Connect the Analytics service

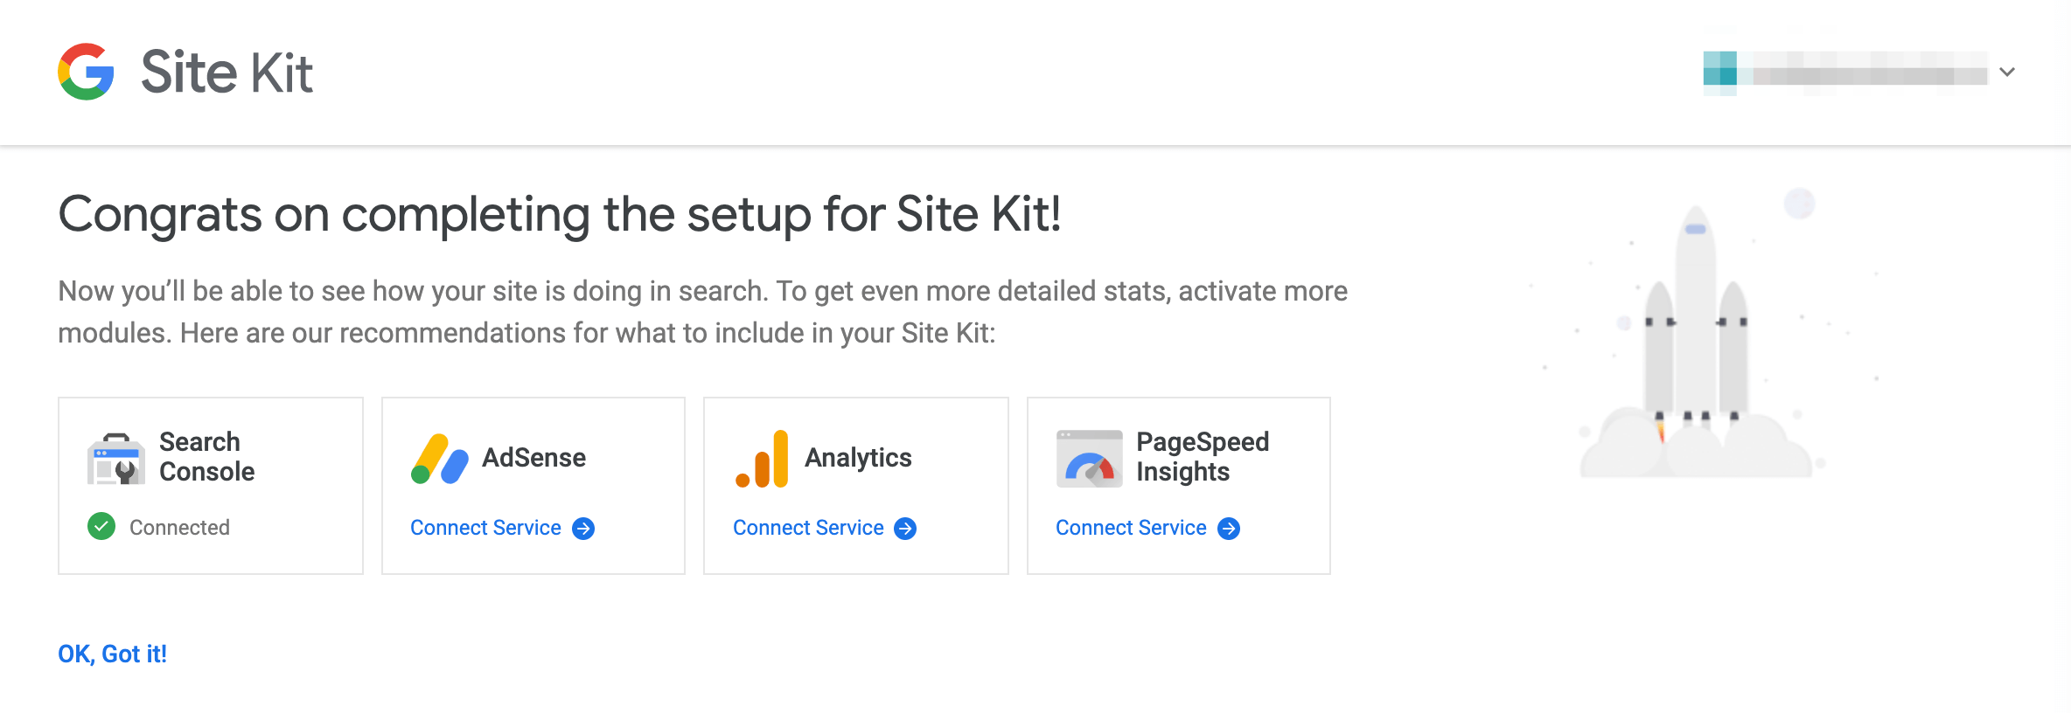click(808, 528)
